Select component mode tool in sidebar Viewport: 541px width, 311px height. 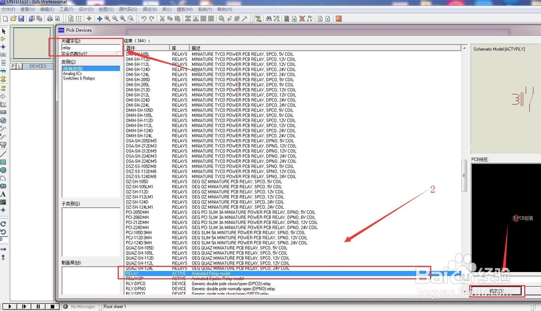coord(3,39)
